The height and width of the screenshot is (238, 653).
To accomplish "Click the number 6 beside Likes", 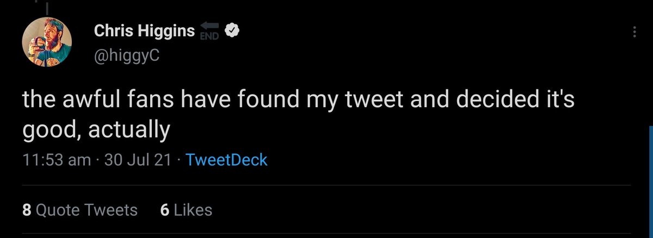I will (x=165, y=210).
